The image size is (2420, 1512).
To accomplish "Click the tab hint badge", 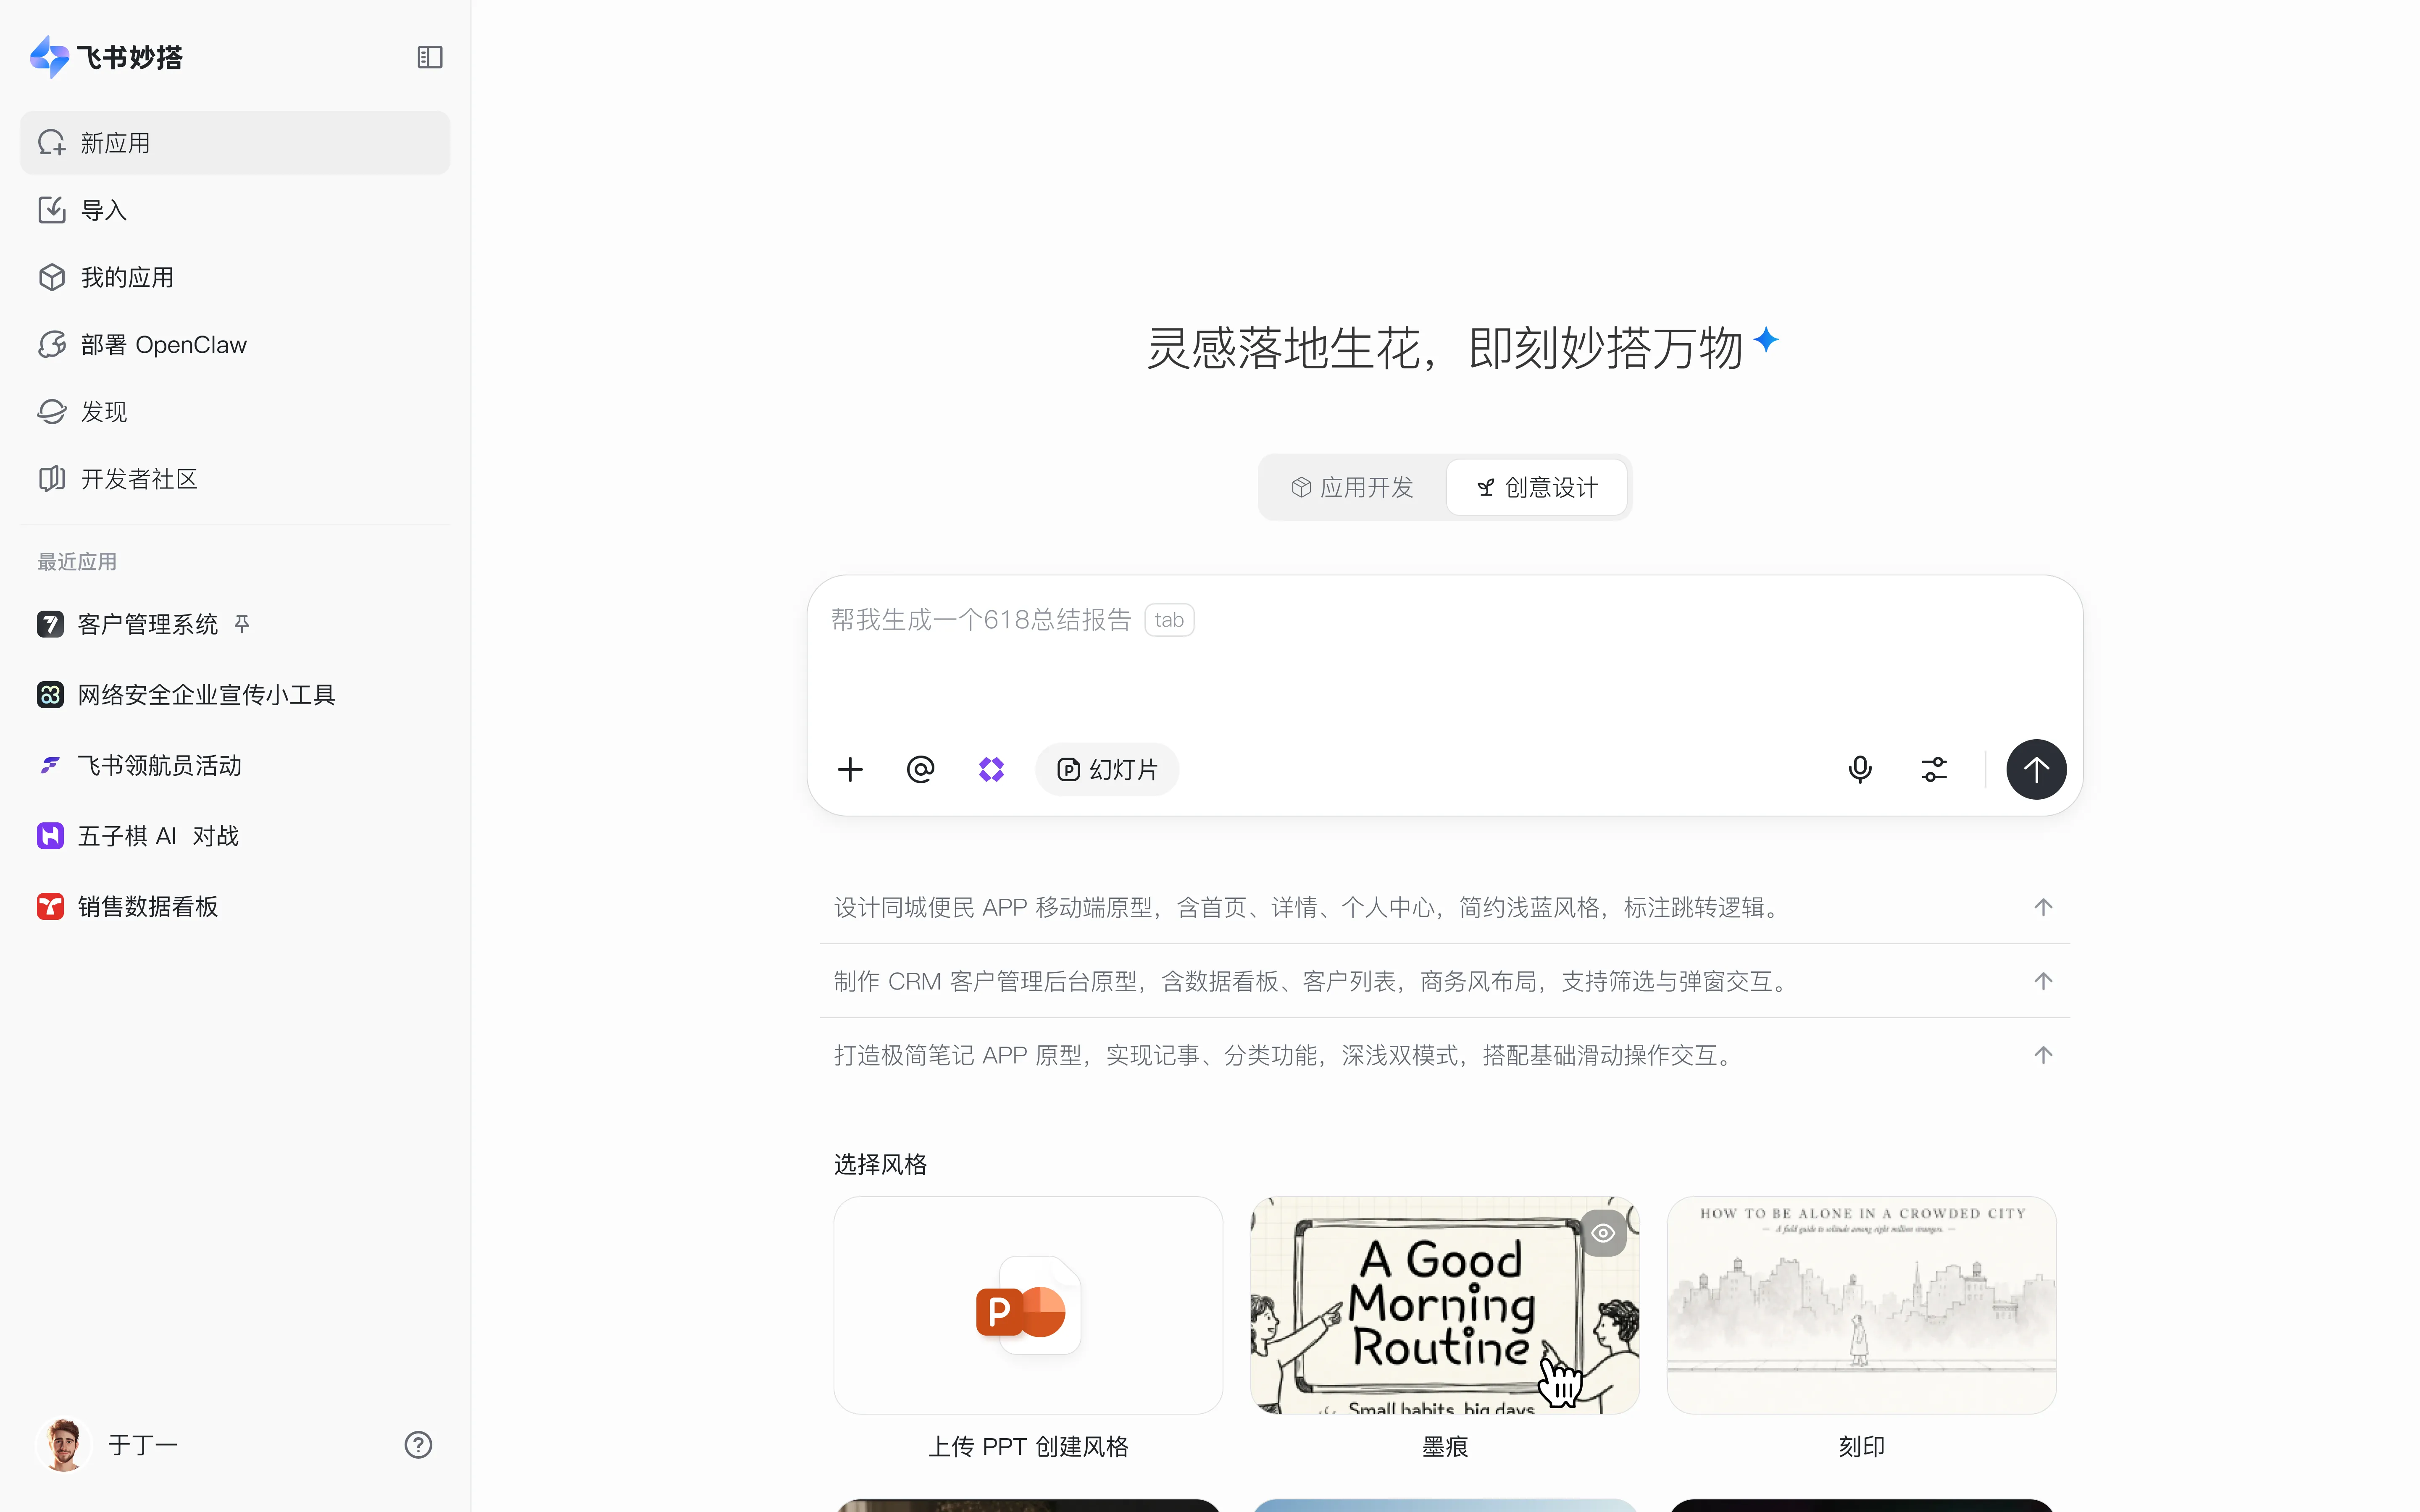I will click(x=1169, y=620).
